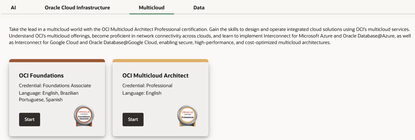Click the OCI Foundations card title
Viewport: 415px width, 140px height.
tap(41, 75)
